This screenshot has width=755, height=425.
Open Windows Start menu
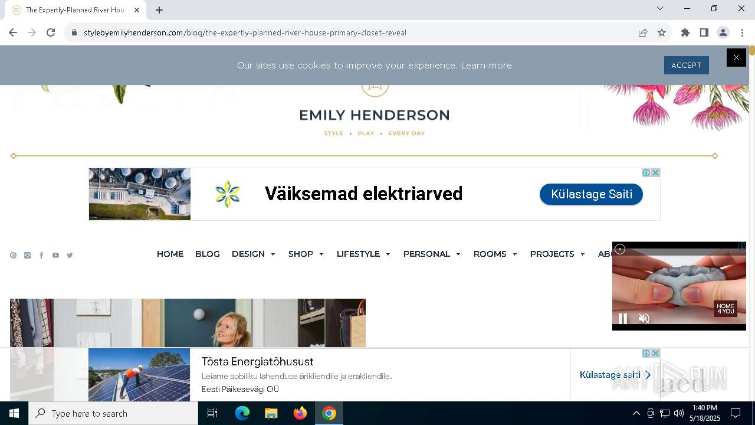point(14,413)
